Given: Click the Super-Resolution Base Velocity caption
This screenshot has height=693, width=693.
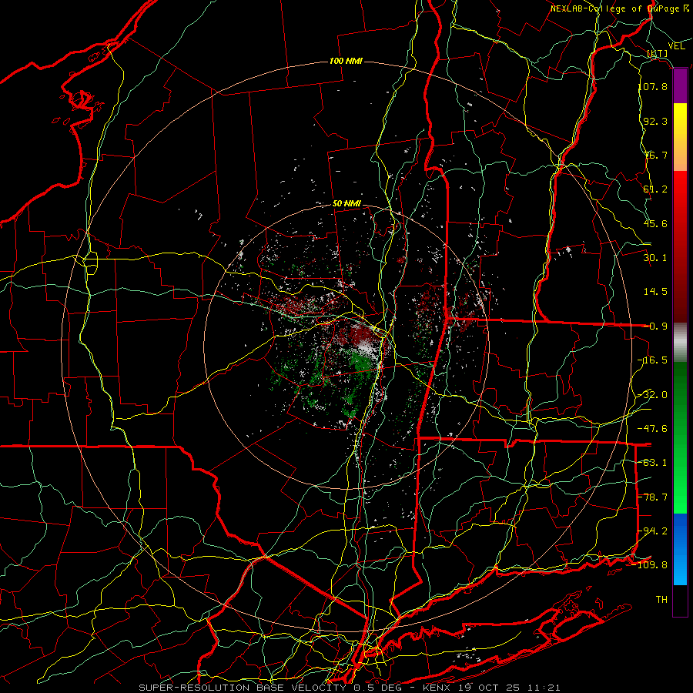Looking at the screenshot, I should click(350, 688).
